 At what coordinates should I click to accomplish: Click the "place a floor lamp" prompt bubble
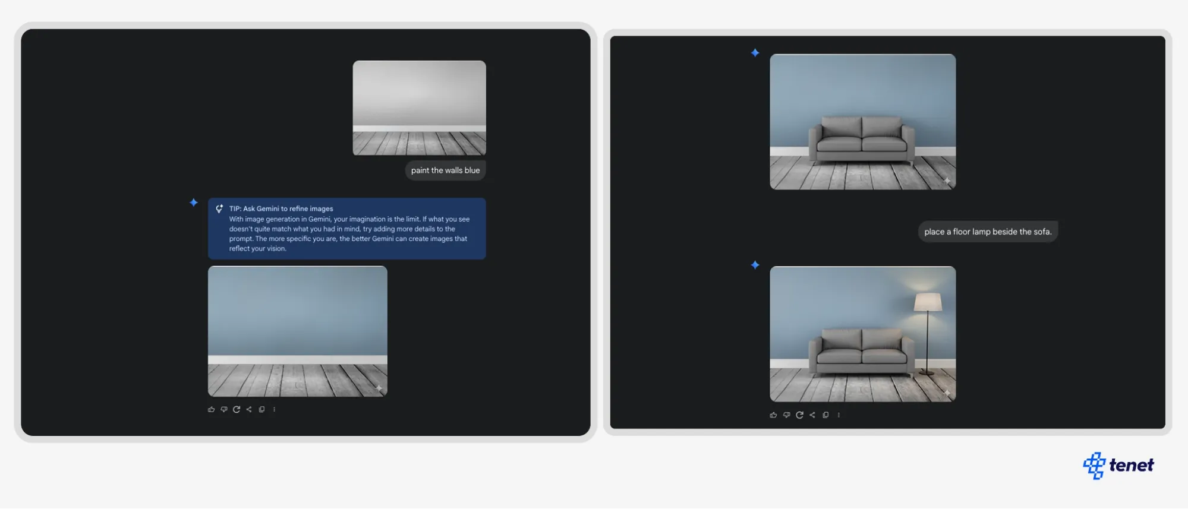[x=987, y=232]
